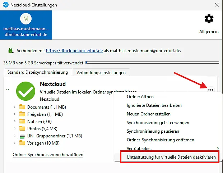Switch to the Verbindungseinstellungen tab
This screenshot has width=223, height=173.
pos(101,73)
